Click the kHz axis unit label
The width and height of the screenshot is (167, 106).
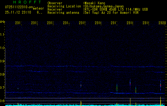2,21
